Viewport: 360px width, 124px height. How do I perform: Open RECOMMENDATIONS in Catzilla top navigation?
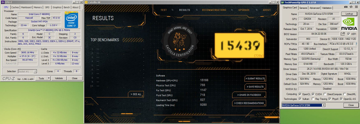click(x=214, y=10)
